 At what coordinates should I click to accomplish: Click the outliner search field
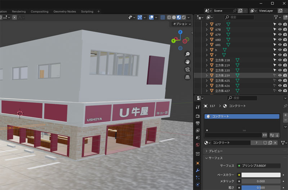239,17
